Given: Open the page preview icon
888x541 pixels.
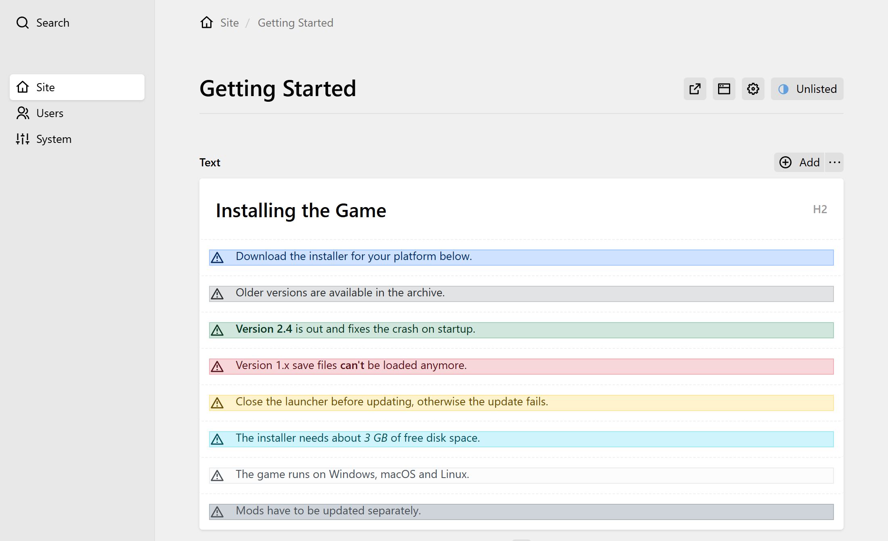Looking at the screenshot, I should (x=724, y=89).
